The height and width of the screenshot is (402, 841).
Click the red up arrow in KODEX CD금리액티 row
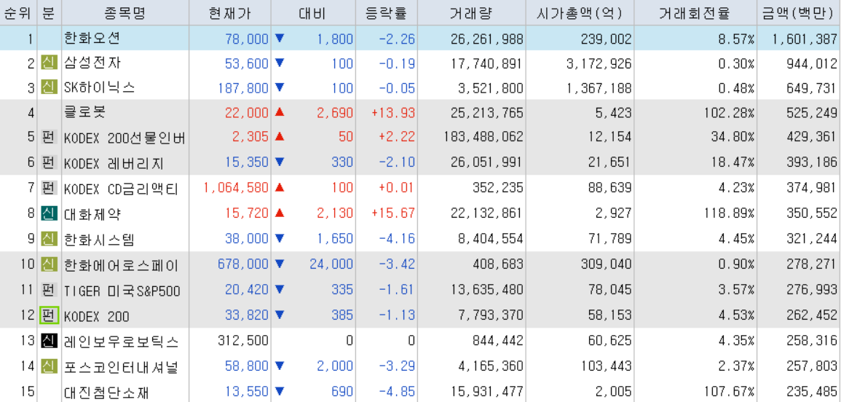tap(279, 187)
